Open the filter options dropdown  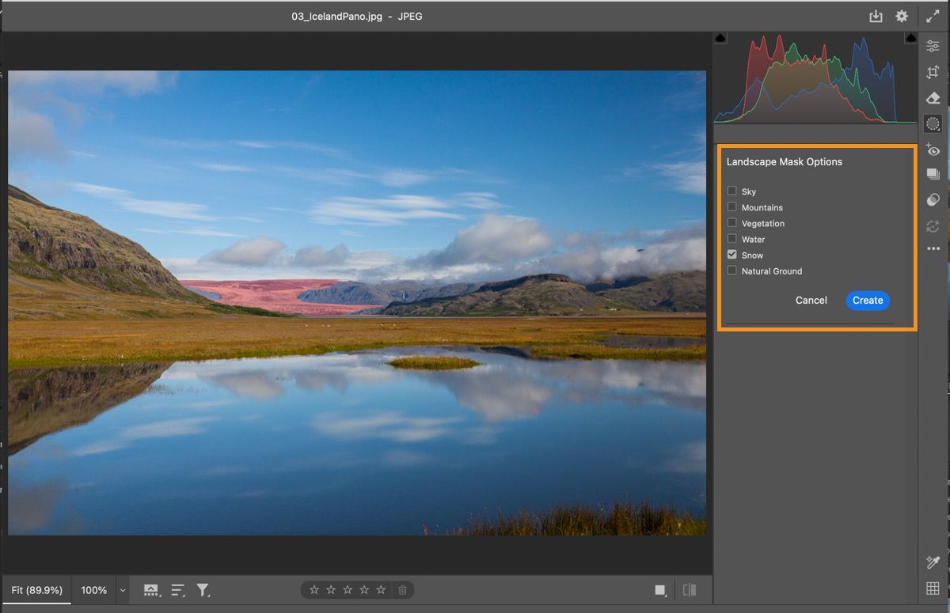[203, 589]
